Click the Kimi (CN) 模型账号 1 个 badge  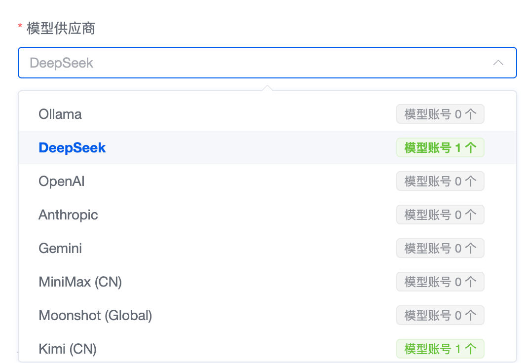coord(440,349)
